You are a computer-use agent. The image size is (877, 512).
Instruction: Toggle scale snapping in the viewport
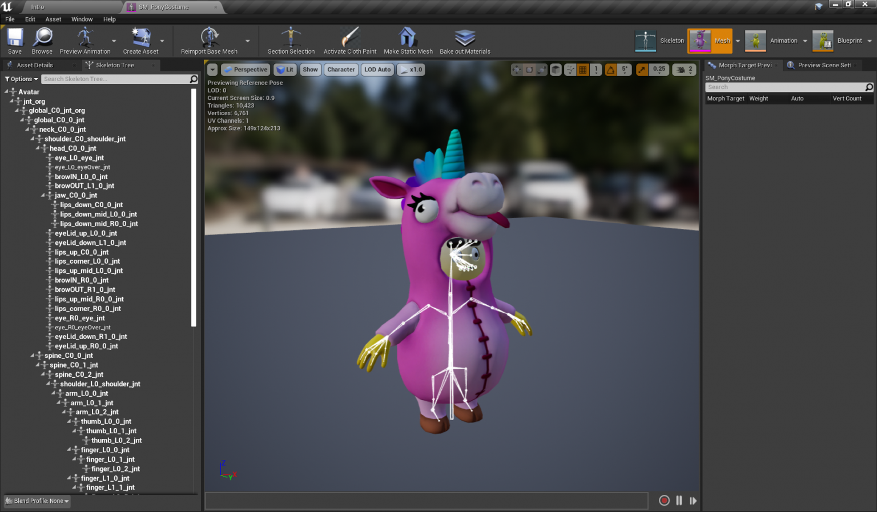(x=642, y=70)
